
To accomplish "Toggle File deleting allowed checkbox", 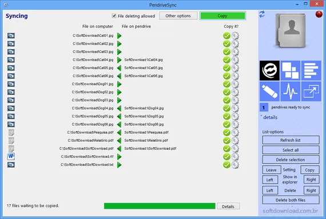I will pos(114,16).
